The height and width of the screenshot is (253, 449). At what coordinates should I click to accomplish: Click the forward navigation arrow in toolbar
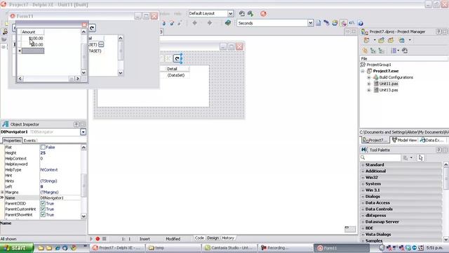click(210, 23)
